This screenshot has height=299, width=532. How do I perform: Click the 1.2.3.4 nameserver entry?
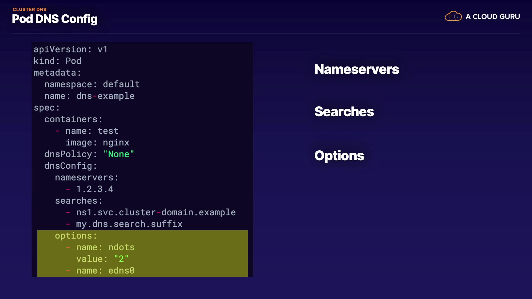(95, 189)
